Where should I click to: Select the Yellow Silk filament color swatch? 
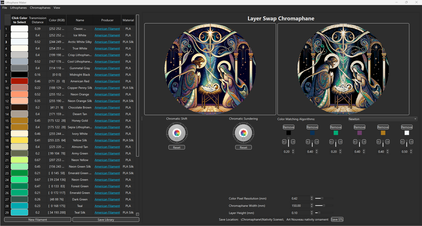coord(19,140)
